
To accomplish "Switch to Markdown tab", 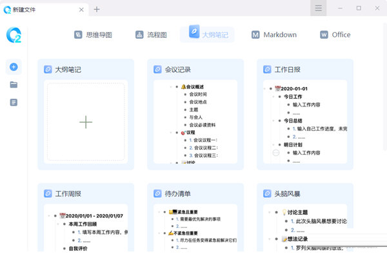I will coord(274,35).
